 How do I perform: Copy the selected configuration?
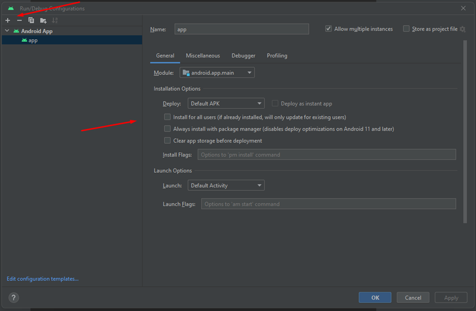(31, 20)
